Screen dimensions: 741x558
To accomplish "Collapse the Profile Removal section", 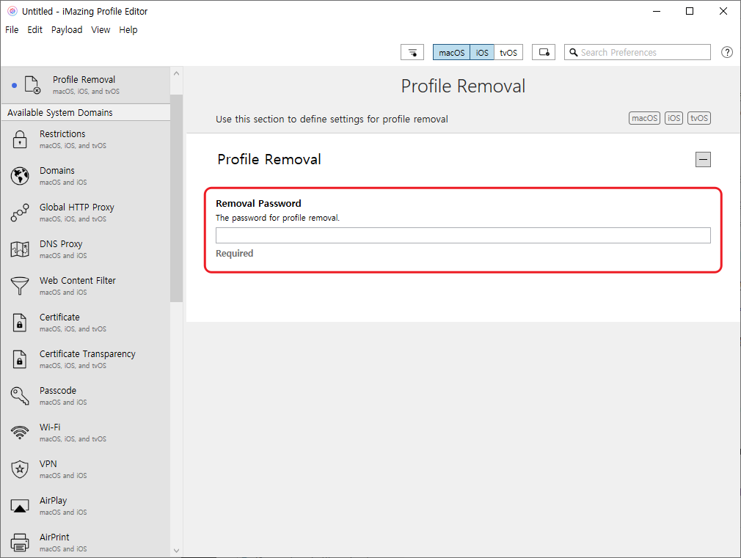I will point(703,159).
